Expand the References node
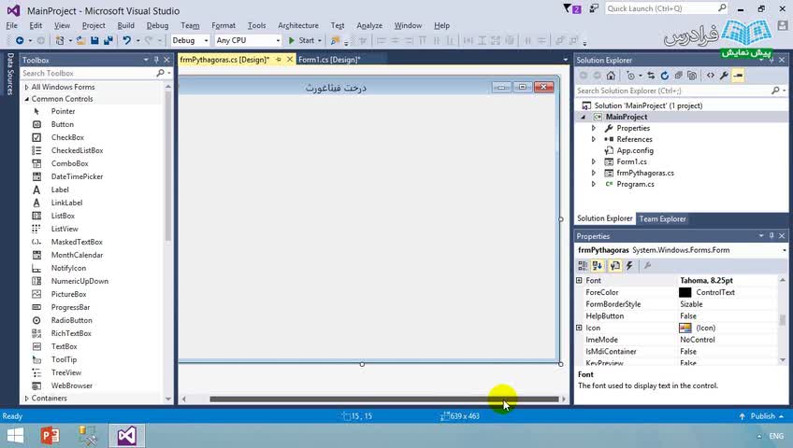Image resolution: width=793 pixels, height=448 pixels. (594, 139)
